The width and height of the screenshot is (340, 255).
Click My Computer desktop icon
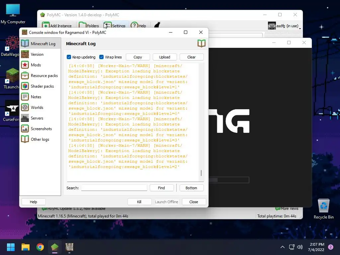13,14
